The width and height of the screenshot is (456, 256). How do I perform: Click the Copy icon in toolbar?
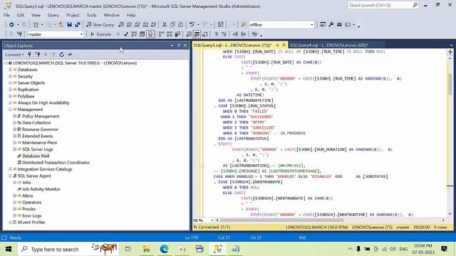coord(172,25)
